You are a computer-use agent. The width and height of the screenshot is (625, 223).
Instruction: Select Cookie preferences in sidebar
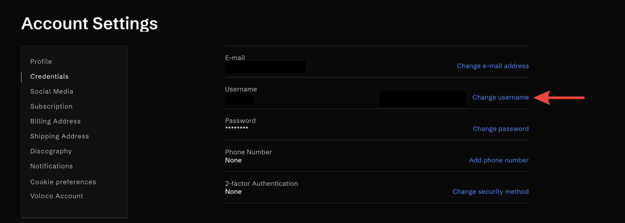pos(63,182)
